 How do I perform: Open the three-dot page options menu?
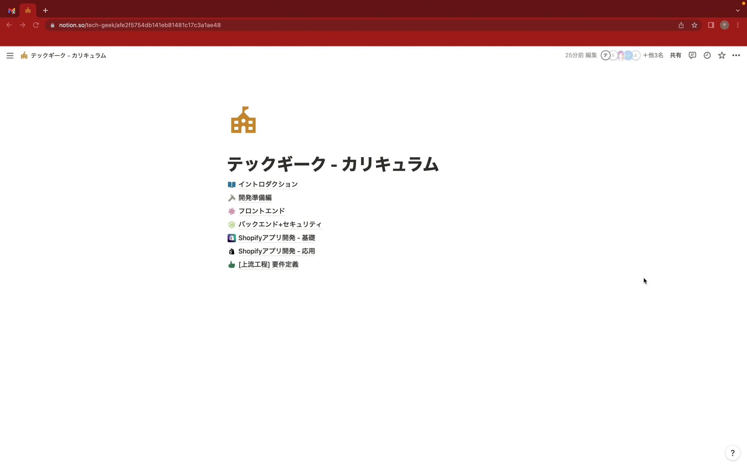736,55
